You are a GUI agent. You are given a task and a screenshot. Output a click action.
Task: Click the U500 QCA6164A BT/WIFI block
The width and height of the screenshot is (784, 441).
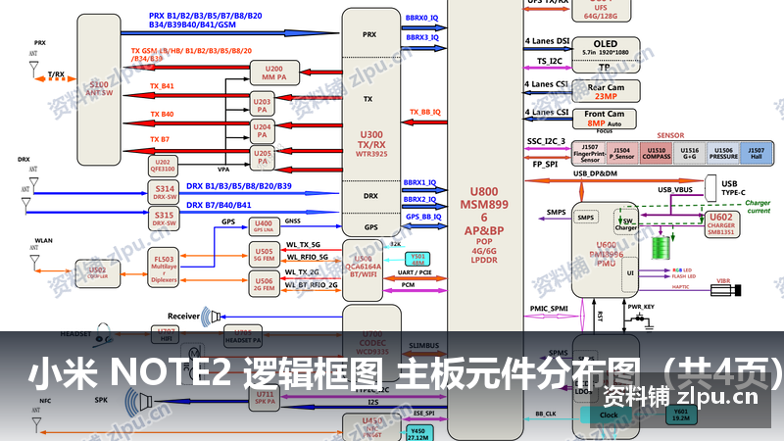[x=363, y=270]
